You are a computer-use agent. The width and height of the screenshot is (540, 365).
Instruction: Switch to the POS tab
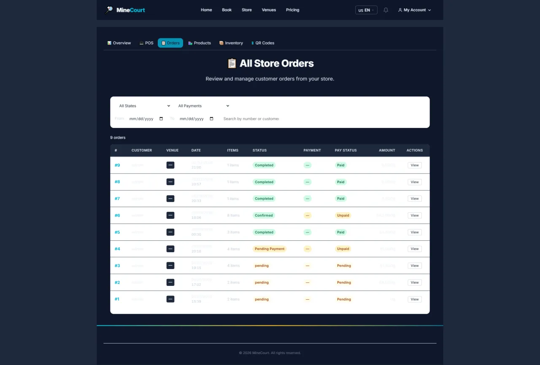click(x=146, y=43)
